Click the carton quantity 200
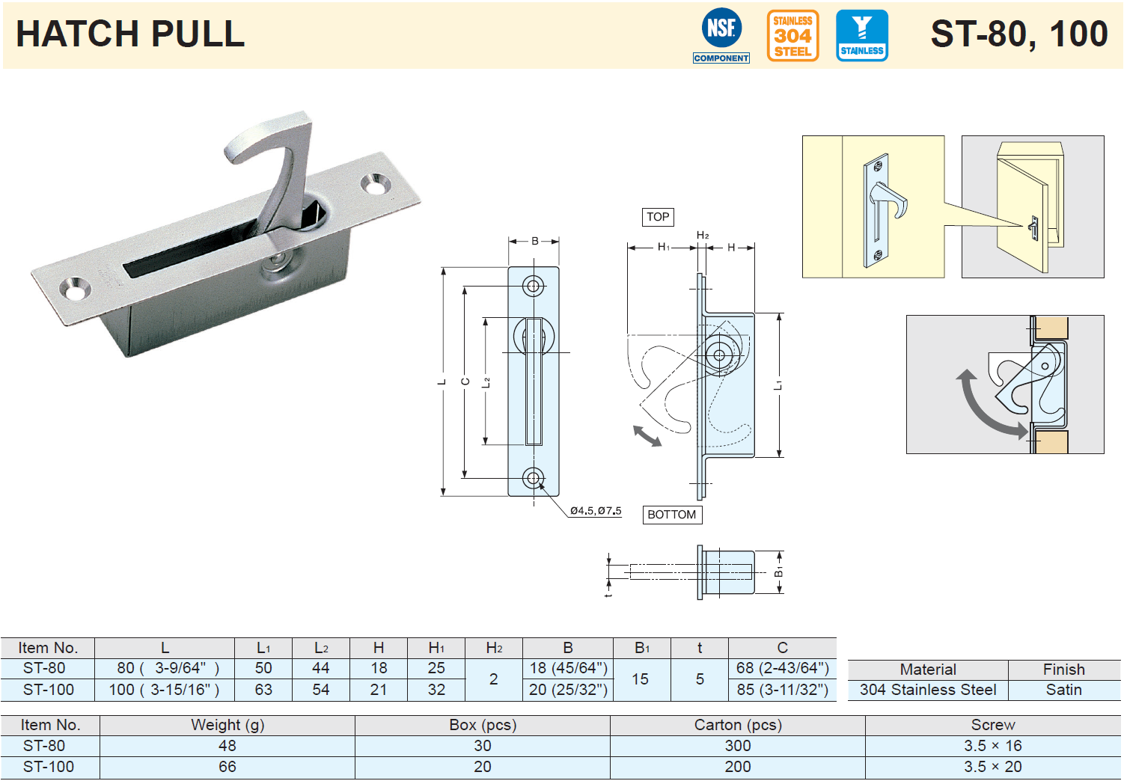Image resolution: width=1124 pixels, height=781 pixels. tap(738, 767)
